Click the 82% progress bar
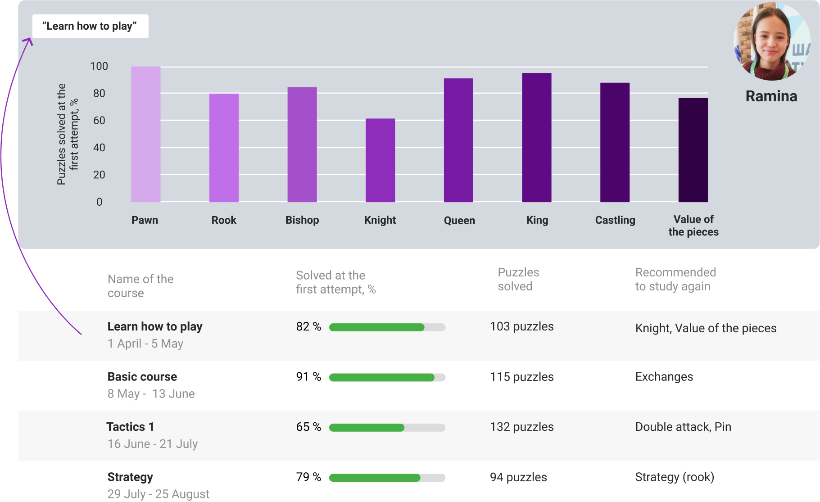Viewport: 820px width, 502px height. tap(387, 327)
